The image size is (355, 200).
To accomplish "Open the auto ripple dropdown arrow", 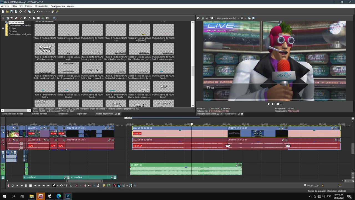I will [x=127, y=186].
